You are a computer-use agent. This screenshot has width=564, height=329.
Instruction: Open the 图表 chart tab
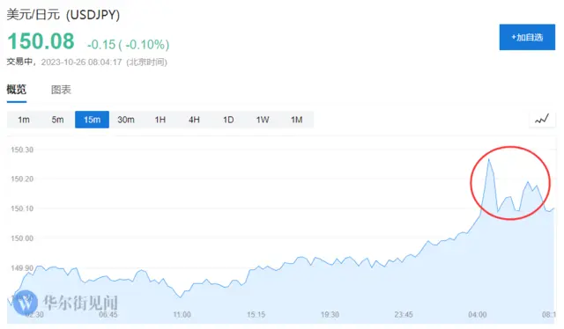61,90
